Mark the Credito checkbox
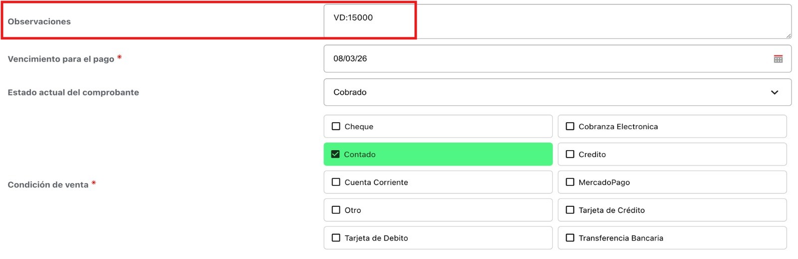The image size is (798, 259). click(570, 154)
